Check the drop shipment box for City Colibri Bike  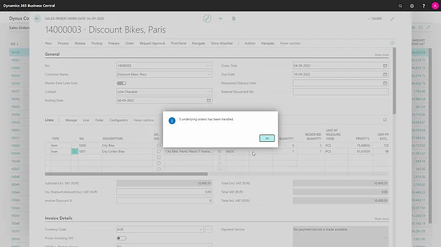(x=159, y=151)
